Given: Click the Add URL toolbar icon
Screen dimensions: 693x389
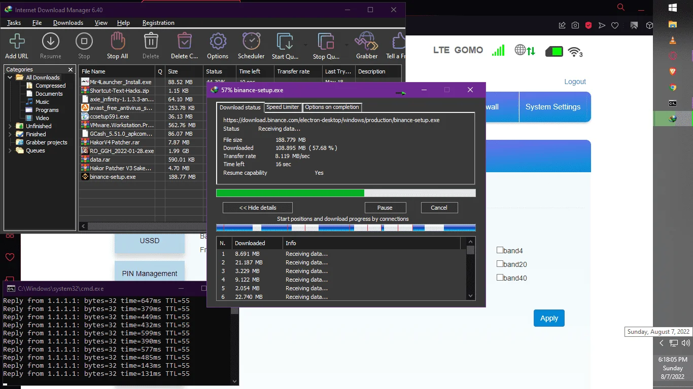Looking at the screenshot, I should pos(17,41).
